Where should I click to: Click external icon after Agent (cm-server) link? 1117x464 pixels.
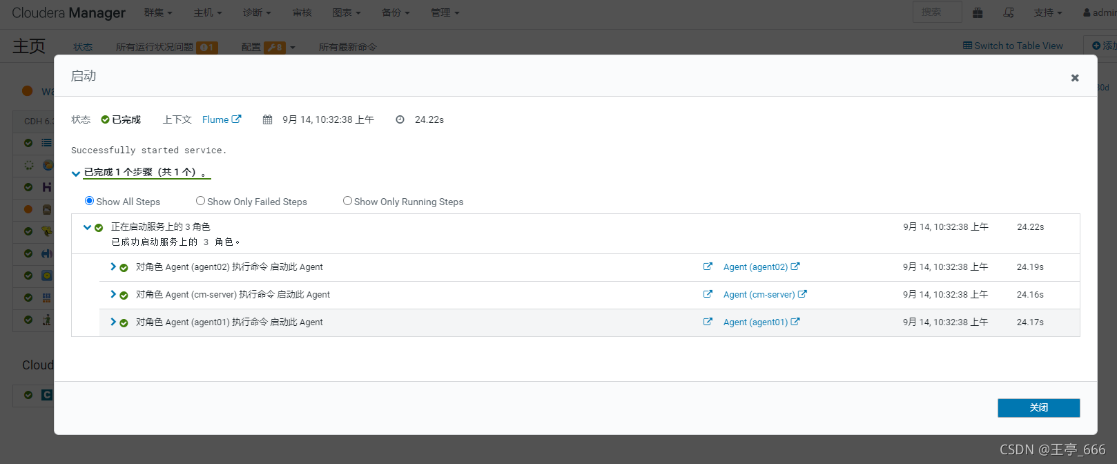tap(802, 293)
